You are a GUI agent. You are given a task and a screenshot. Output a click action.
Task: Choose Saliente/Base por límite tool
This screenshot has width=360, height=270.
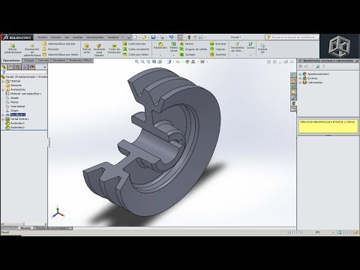click(x=60, y=54)
